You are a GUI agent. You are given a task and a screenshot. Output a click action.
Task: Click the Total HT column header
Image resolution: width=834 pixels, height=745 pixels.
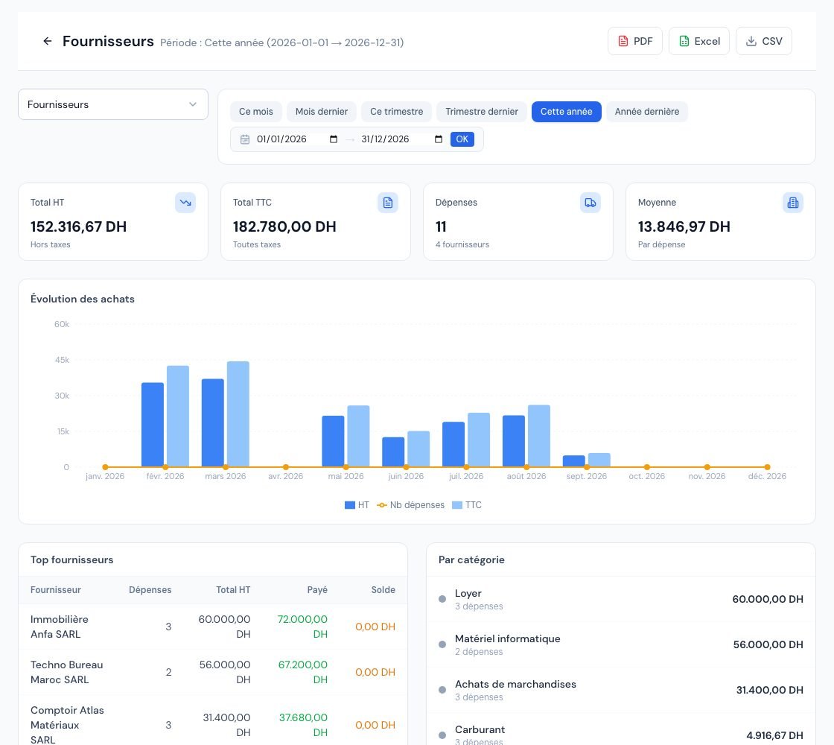233,589
